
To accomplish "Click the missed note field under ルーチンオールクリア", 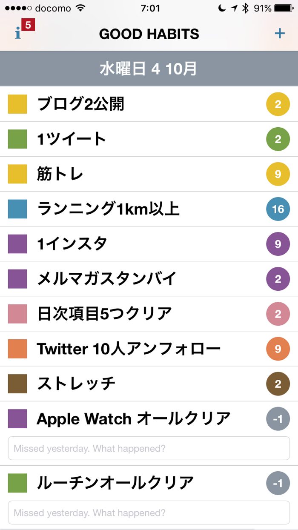I will tap(149, 513).
